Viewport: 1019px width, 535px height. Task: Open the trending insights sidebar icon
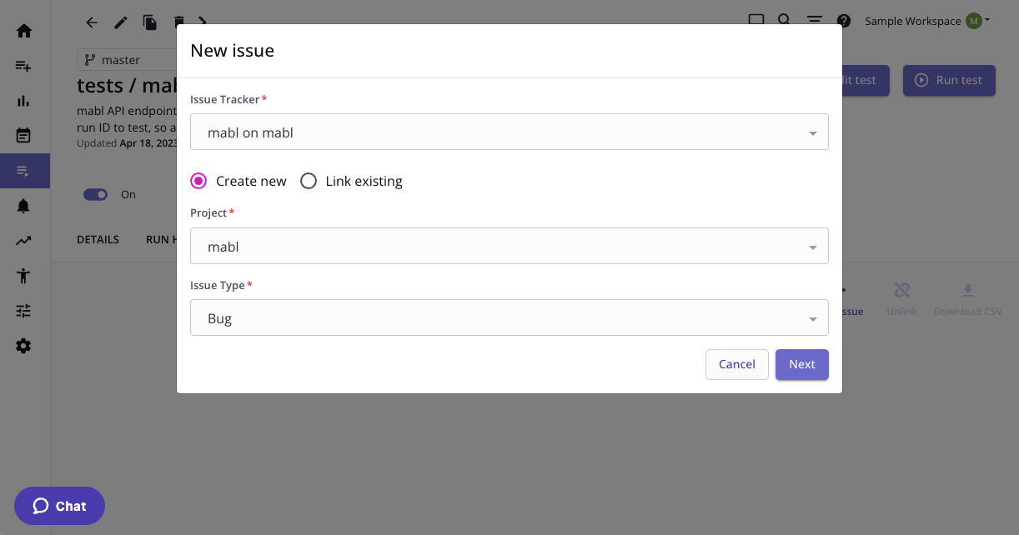(x=24, y=241)
